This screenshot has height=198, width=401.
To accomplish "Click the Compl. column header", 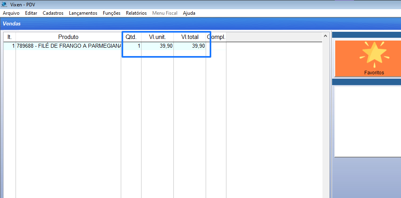I will 216,37.
